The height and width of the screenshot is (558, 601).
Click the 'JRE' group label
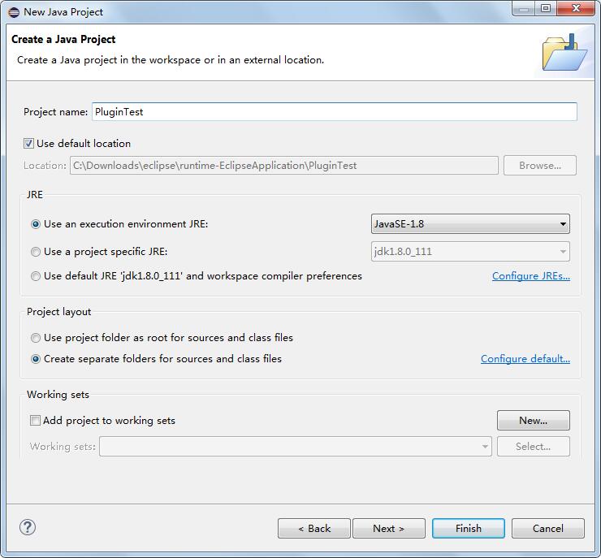tap(35, 195)
